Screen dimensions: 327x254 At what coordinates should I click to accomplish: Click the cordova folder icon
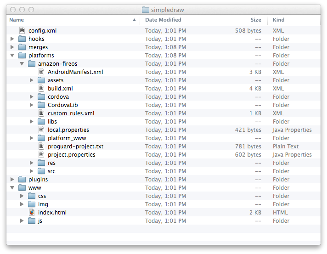41,97
